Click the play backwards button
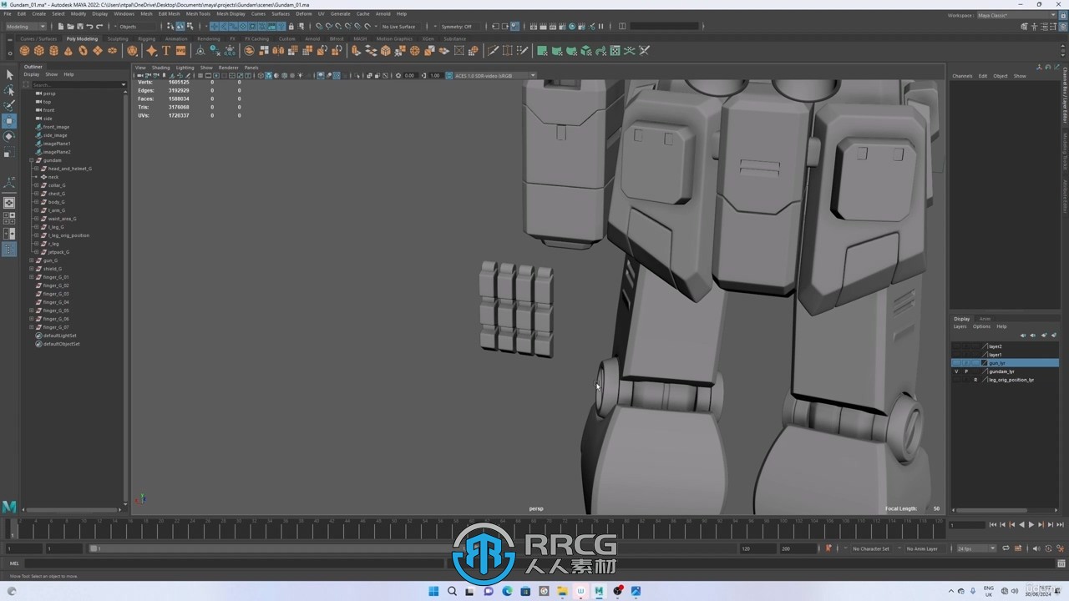 1021,525
